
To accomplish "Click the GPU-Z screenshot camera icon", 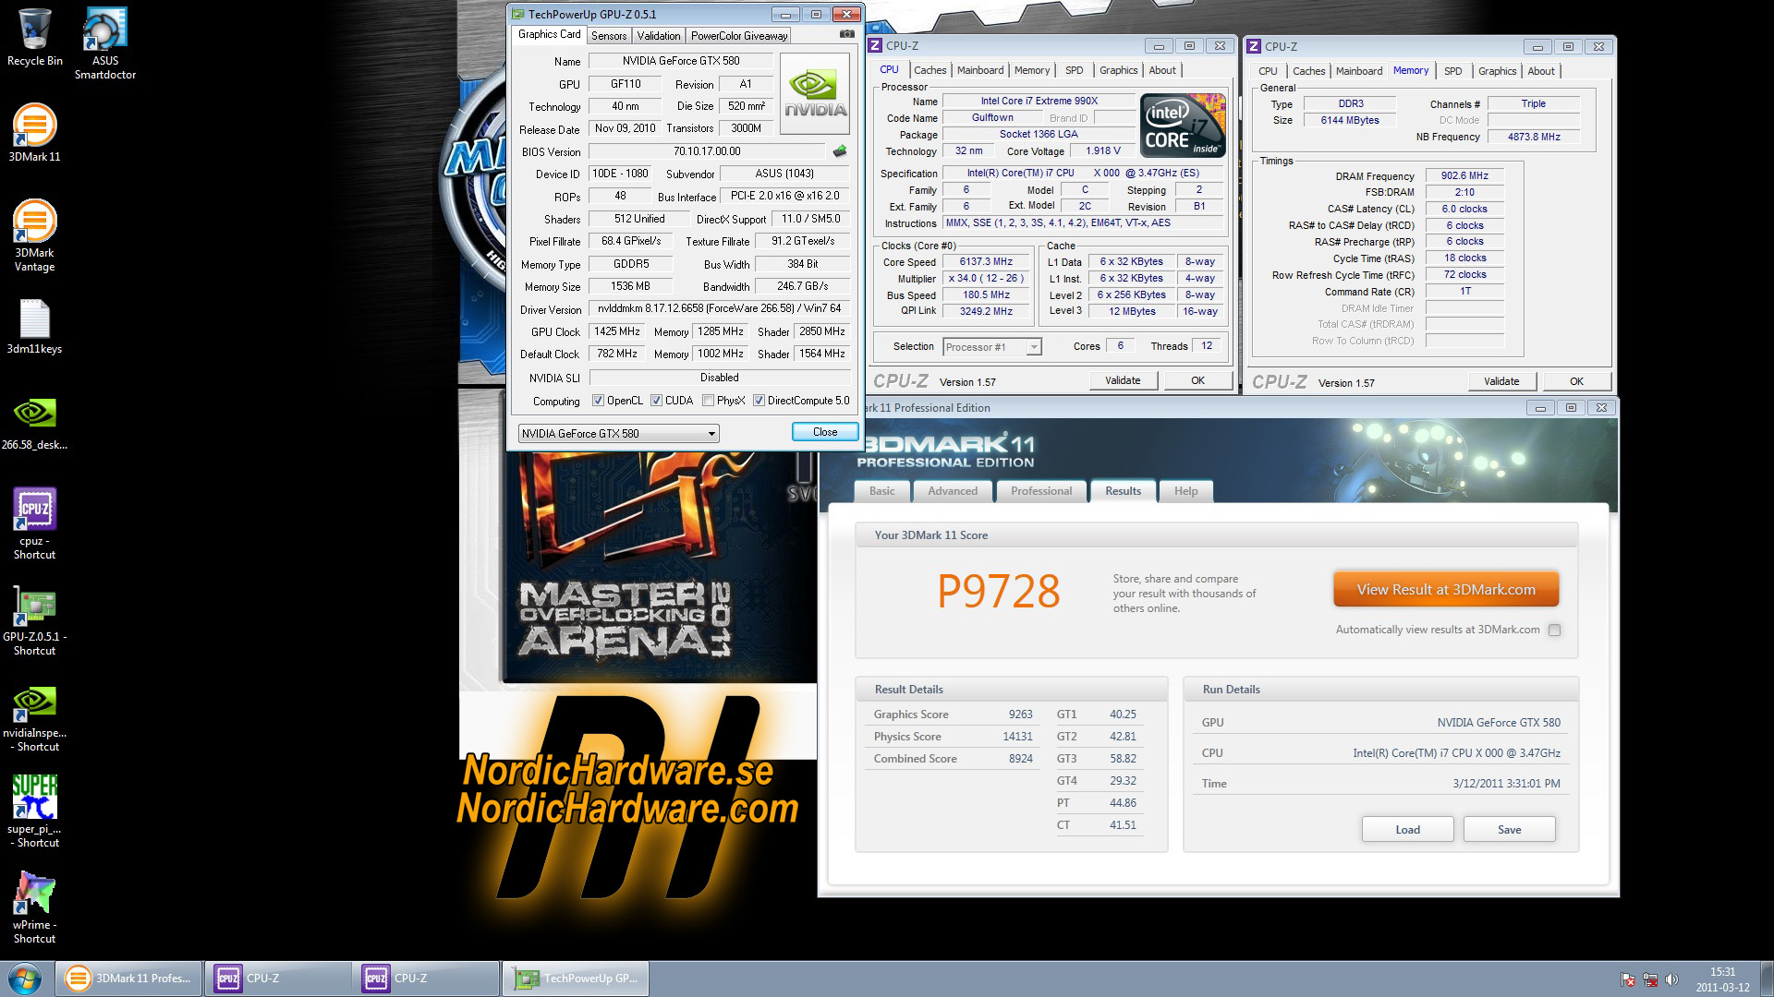I will click(x=846, y=35).
